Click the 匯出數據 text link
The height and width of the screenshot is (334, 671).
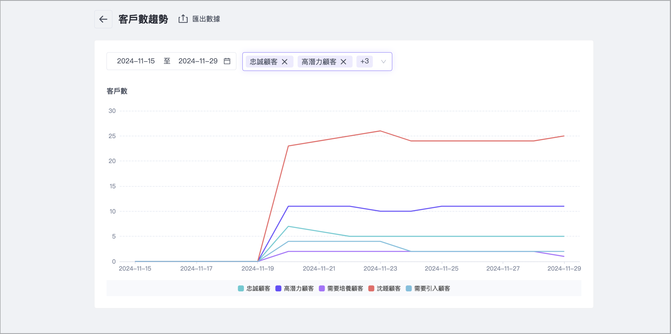(x=206, y=19)
